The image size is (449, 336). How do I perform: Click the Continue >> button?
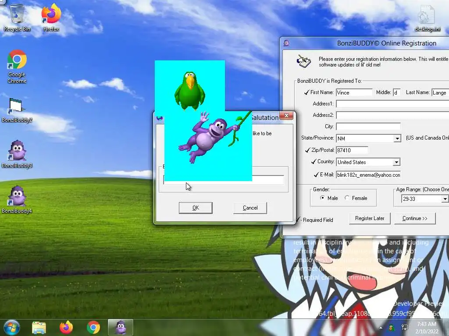[x=415, y=218]
